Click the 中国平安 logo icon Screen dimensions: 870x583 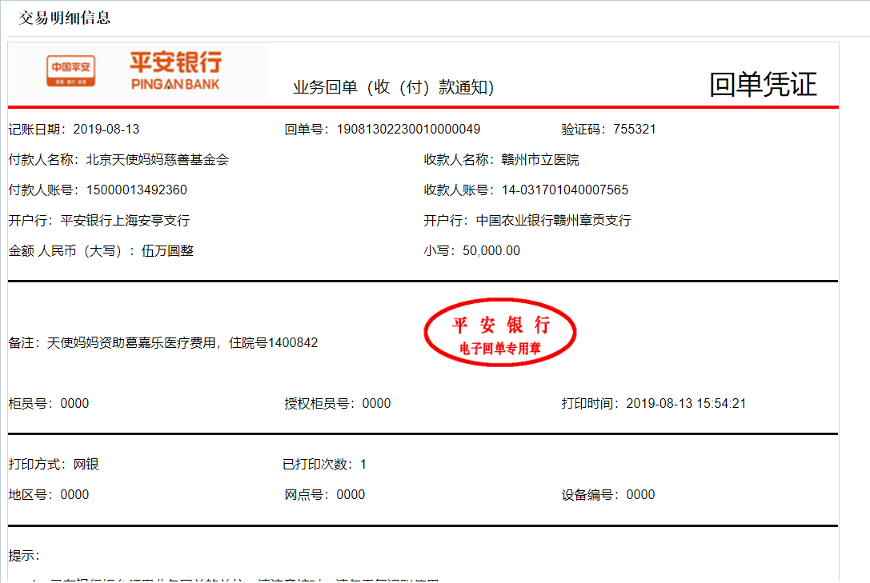70,71
